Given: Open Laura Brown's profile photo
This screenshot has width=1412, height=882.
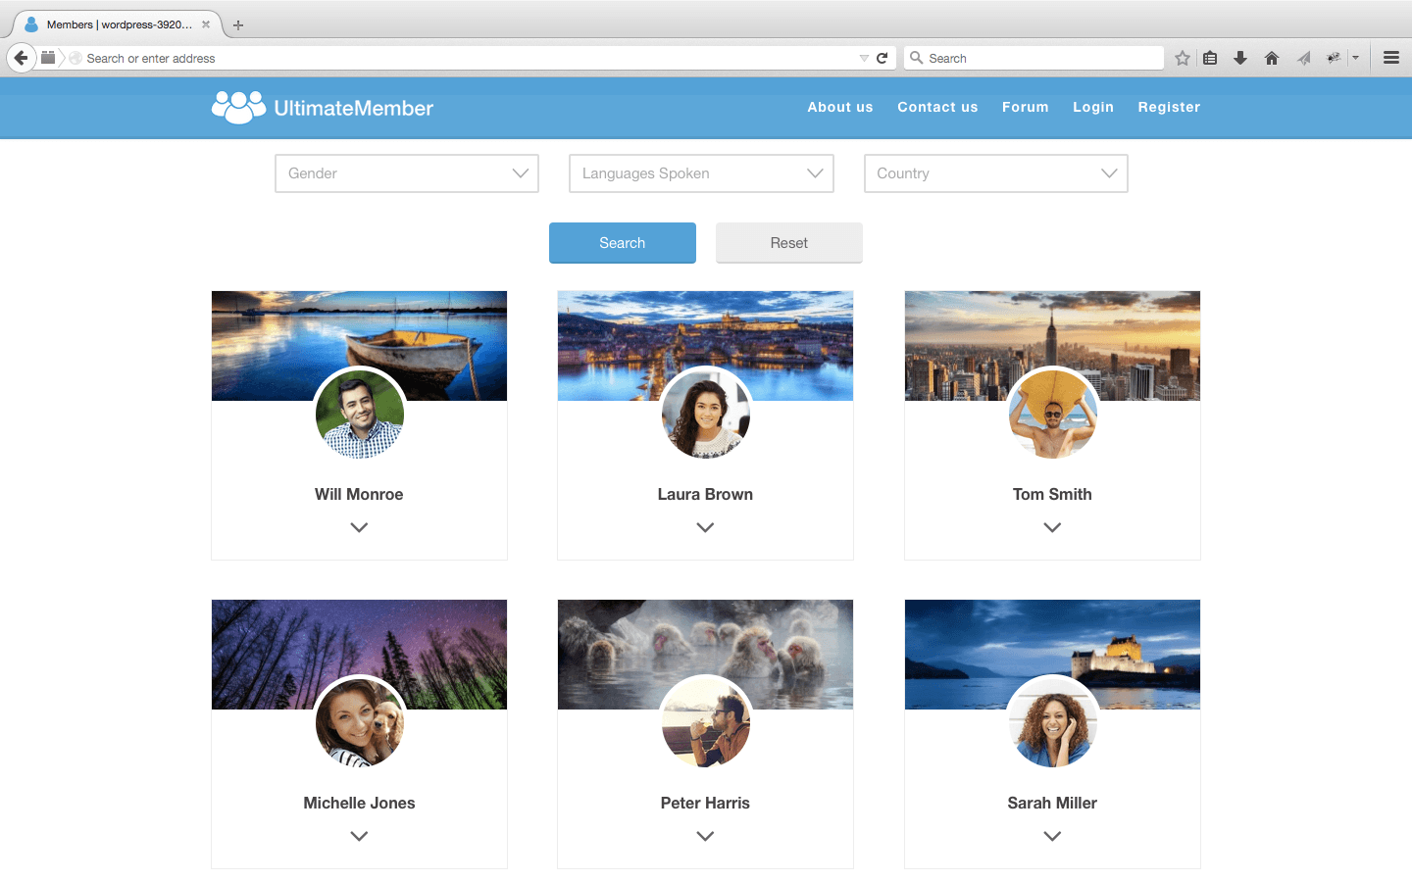Looking at the screenshot, I should [x=705, y=415].
